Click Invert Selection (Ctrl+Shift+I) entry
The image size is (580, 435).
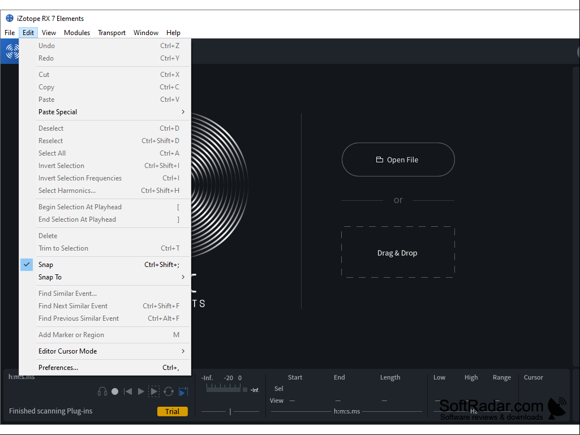105,166
